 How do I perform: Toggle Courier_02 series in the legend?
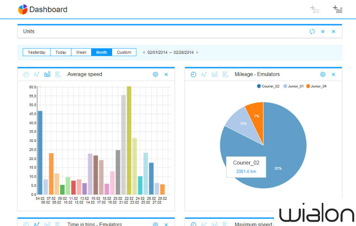[x=268, y=86]
